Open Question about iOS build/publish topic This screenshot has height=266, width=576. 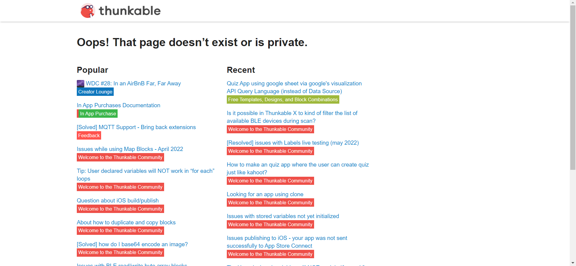(x=118, y=201)
